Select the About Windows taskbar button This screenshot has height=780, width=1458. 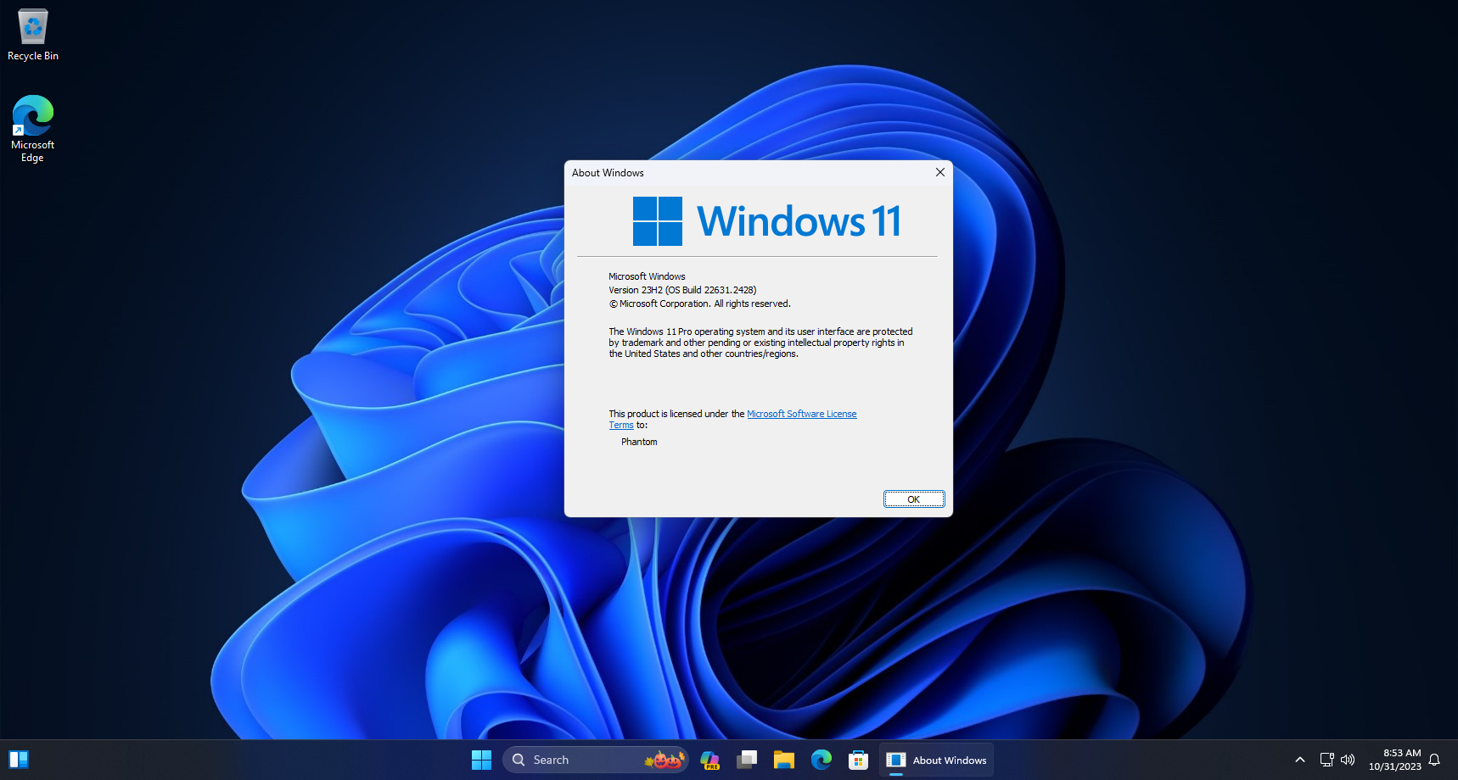click(x=937, y=760)
